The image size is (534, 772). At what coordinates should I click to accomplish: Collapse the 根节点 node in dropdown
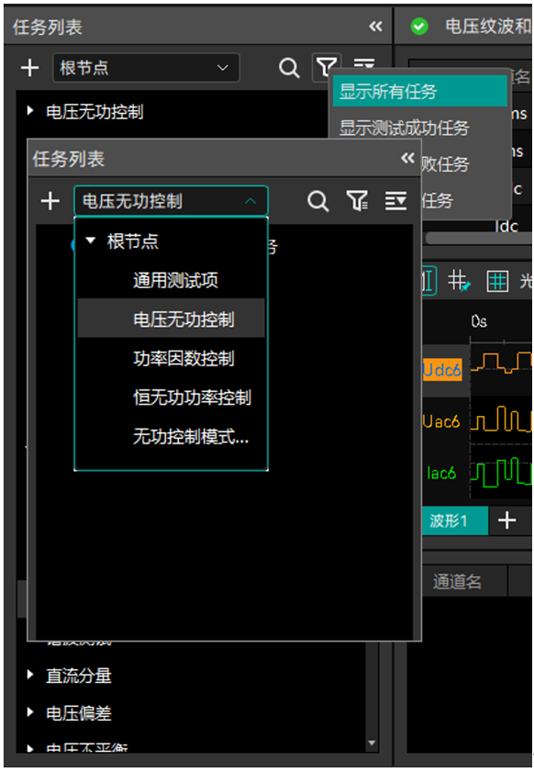(x=91, y=241)
